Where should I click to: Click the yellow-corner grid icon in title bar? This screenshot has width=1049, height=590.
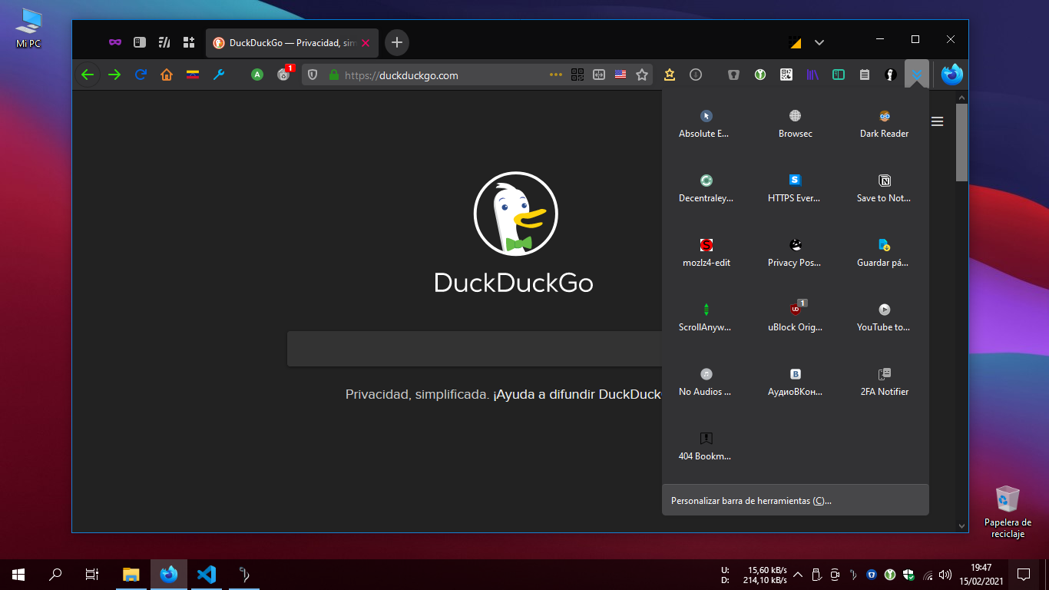796,42
